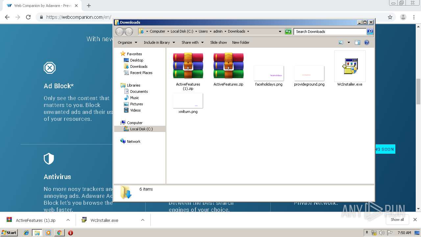
Task: Close the Chrome downloads bar
Action: 415,220
